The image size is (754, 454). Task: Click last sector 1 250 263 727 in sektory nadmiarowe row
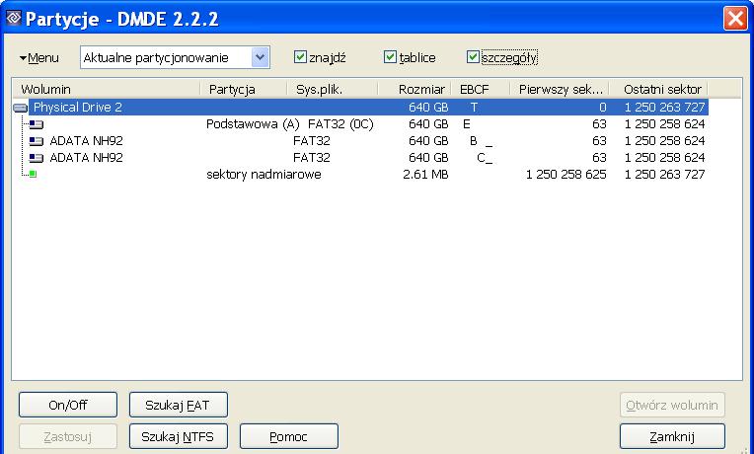(664, 174)
